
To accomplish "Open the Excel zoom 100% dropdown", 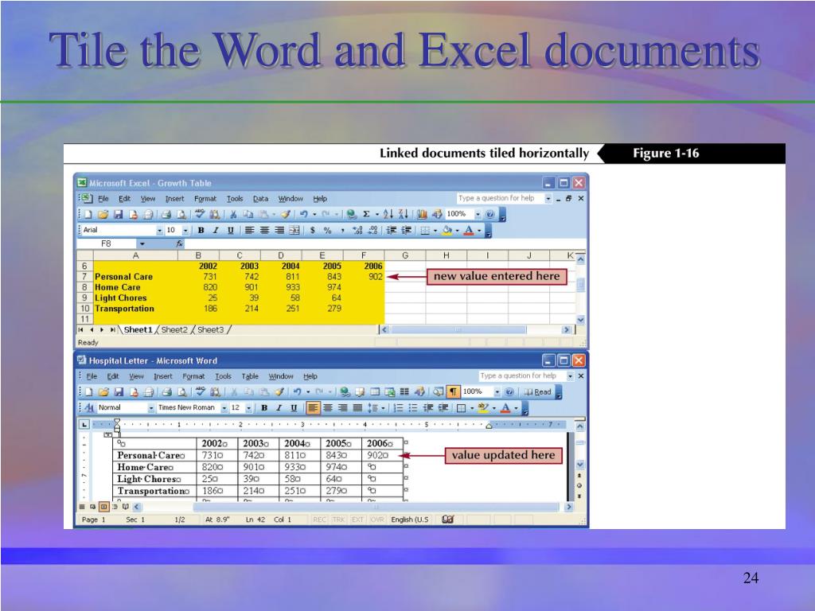I will 478,214.
